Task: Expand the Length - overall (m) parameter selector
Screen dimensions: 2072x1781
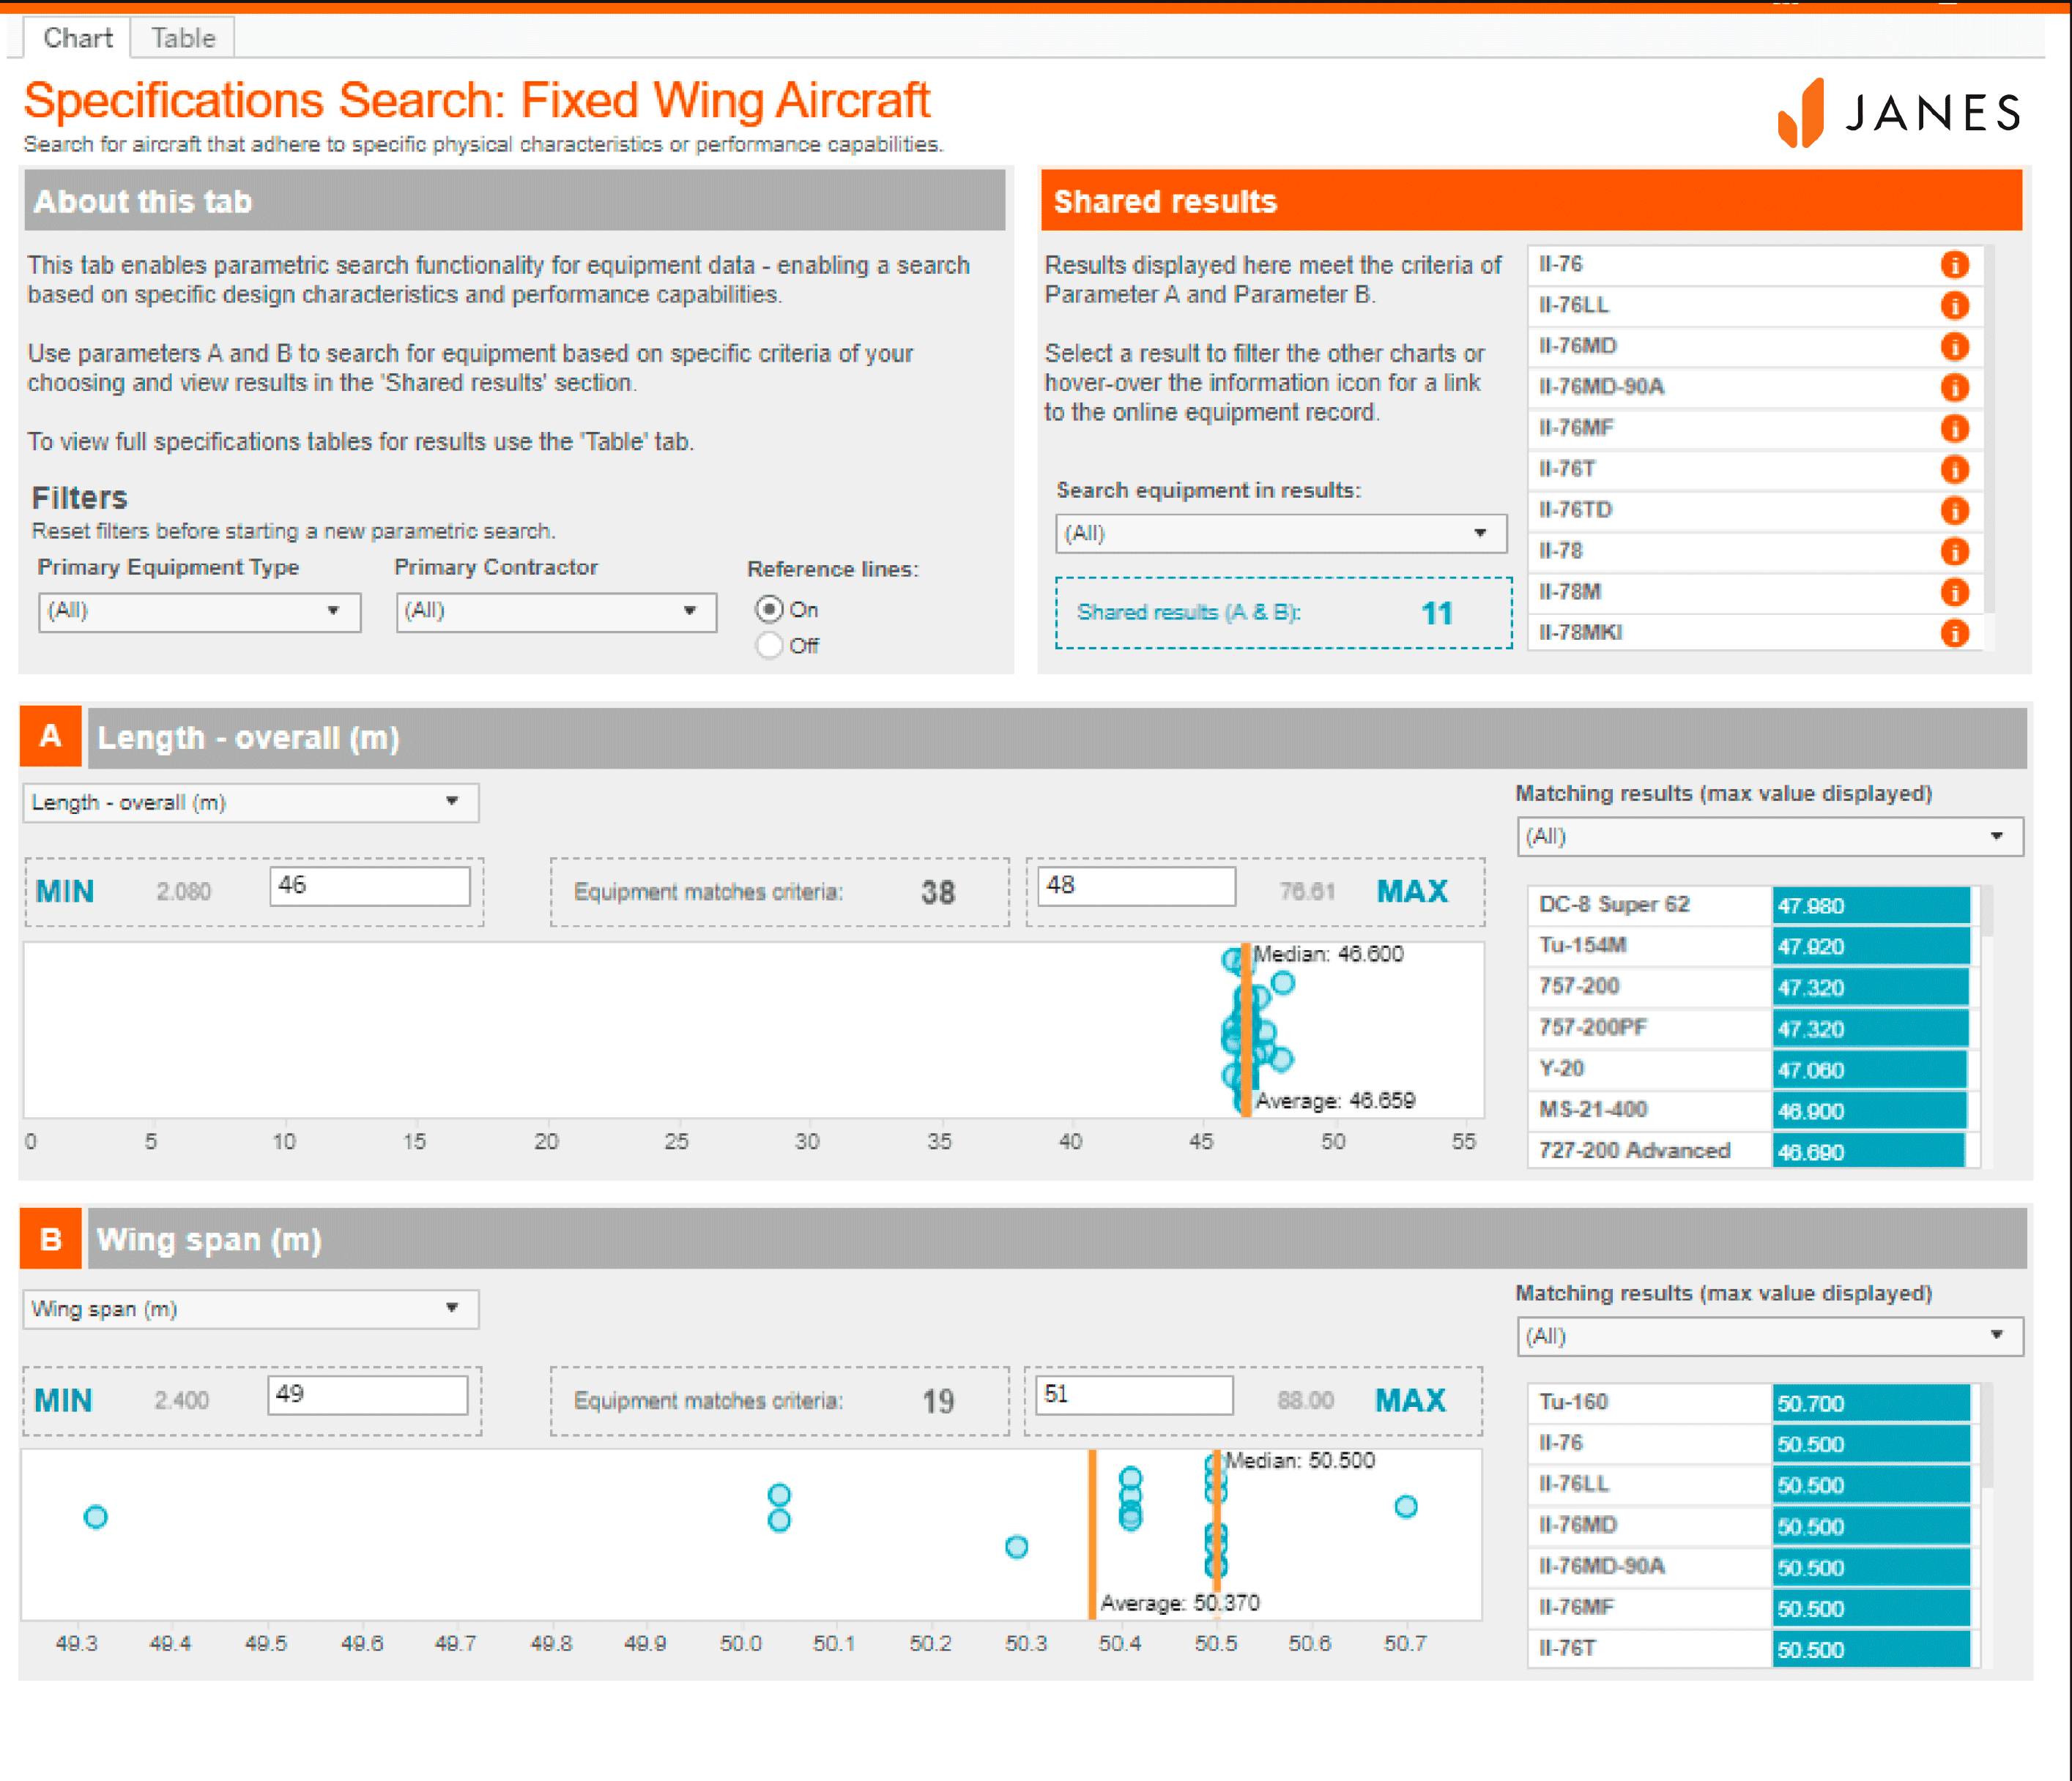Action: 250,802
